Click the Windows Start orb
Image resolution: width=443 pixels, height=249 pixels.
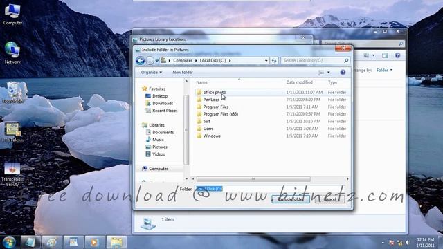tap(9, 242)
